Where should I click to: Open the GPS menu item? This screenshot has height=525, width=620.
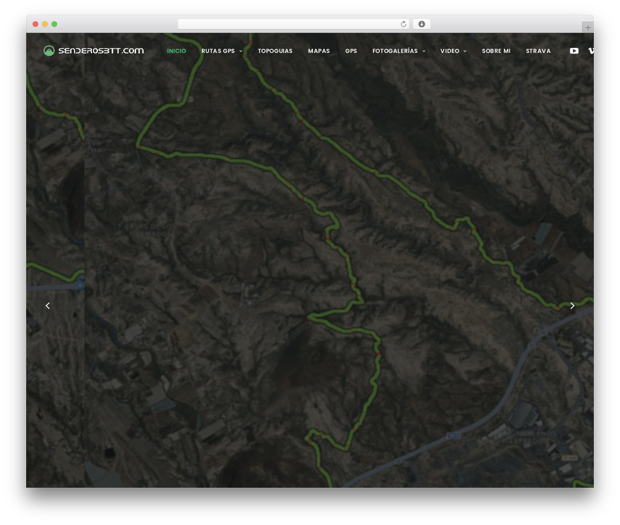pyautogui.click(x=351, y=51)
